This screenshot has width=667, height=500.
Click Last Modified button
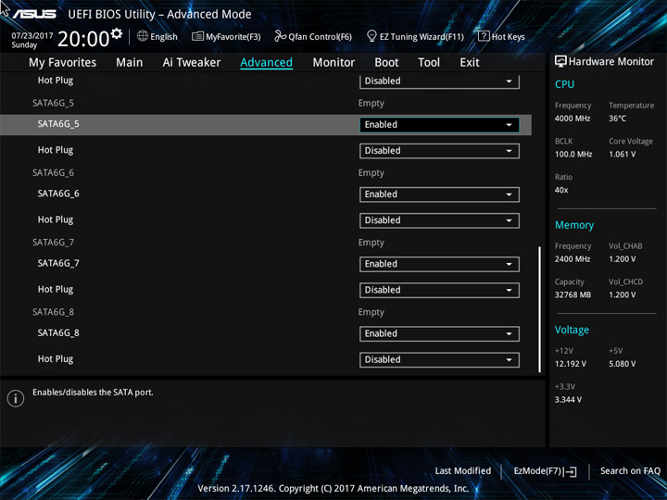463,470
